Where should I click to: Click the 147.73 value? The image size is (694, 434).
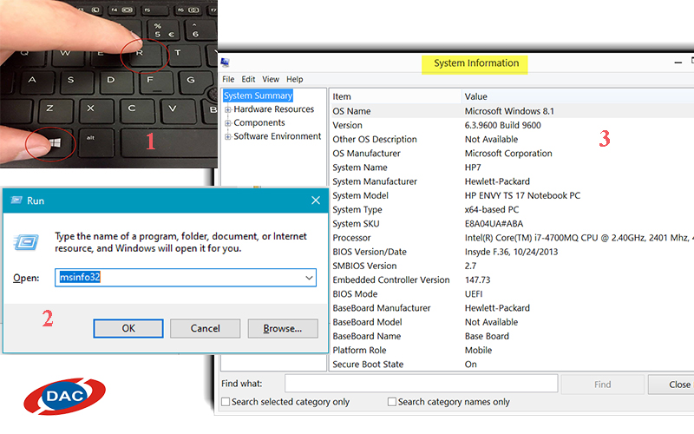click(x=478, y=279)
